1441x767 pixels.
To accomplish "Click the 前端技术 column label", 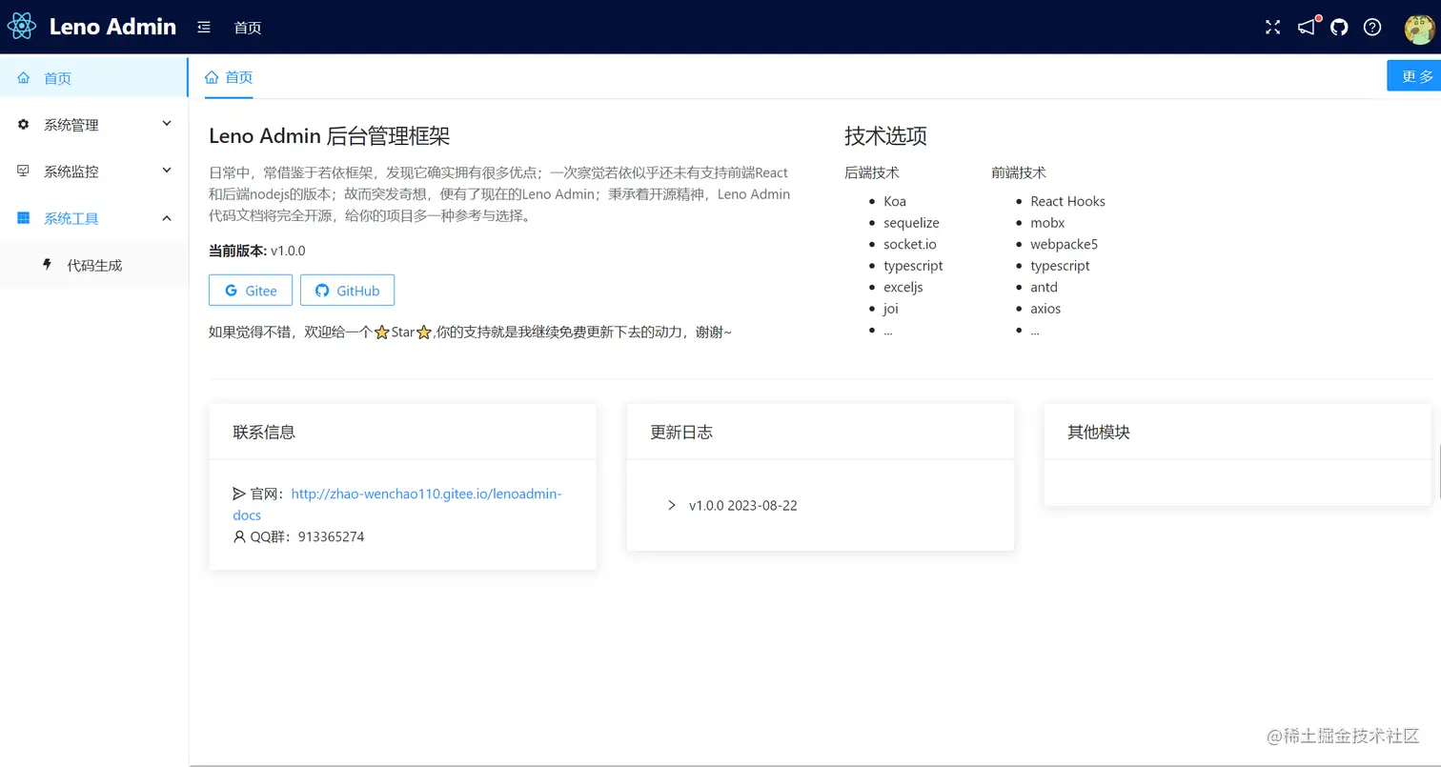I will click(1019, 172).
